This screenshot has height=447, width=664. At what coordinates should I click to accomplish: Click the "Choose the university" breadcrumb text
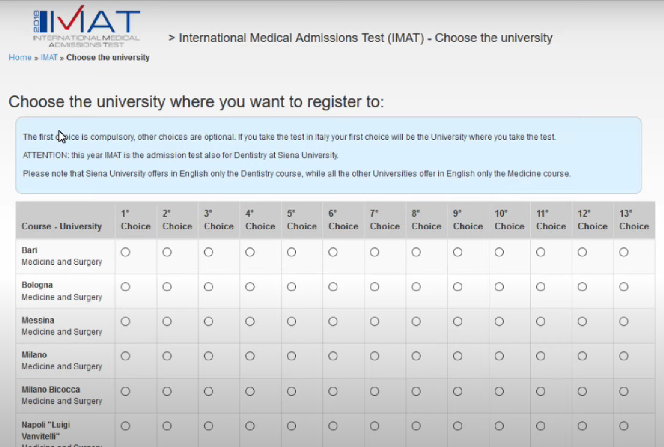107,57
